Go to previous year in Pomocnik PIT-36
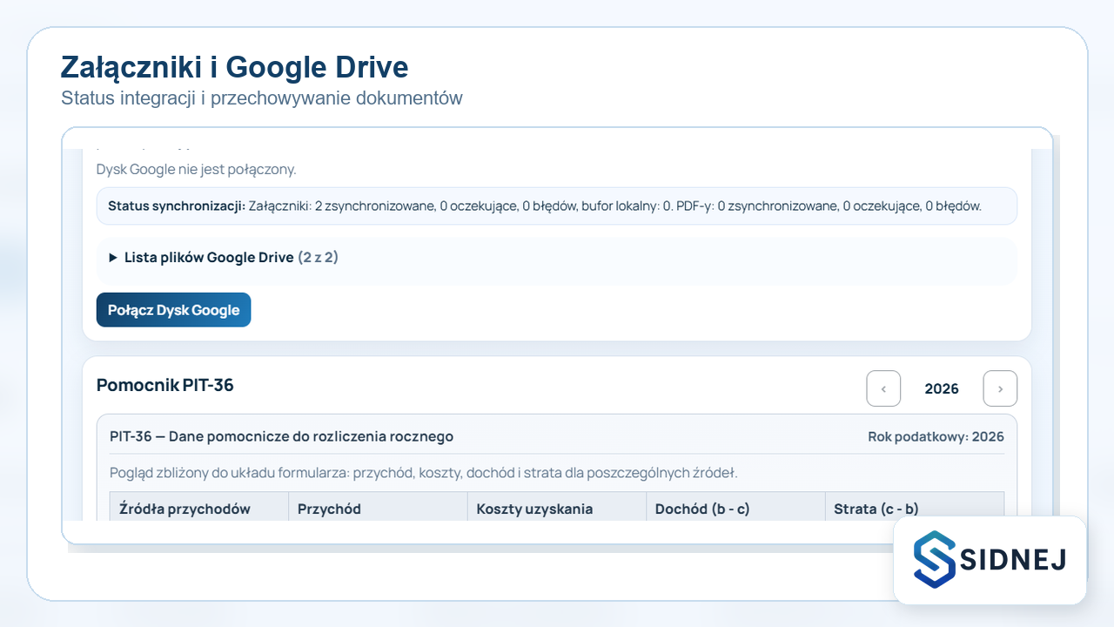This screenshot has height=627, width=1114. [x=883, y=388]
